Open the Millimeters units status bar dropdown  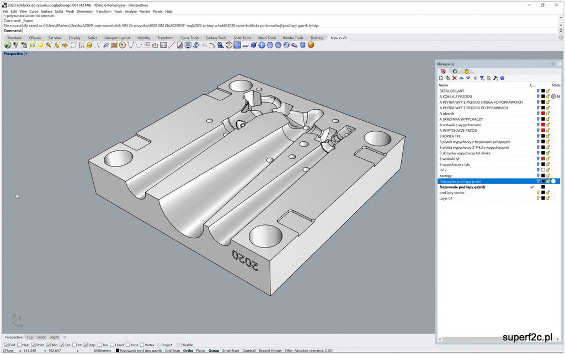point(102,351)
